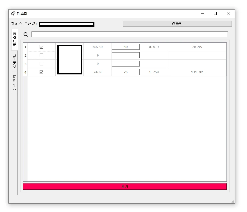Open the 주문 조회 tab
This screenshot has width=247, height=212.
15,83
